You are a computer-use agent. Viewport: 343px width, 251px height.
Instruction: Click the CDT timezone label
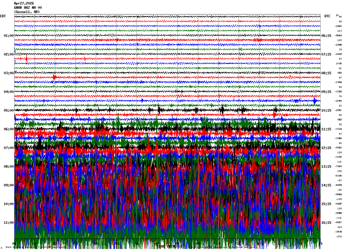pos(3,16)
